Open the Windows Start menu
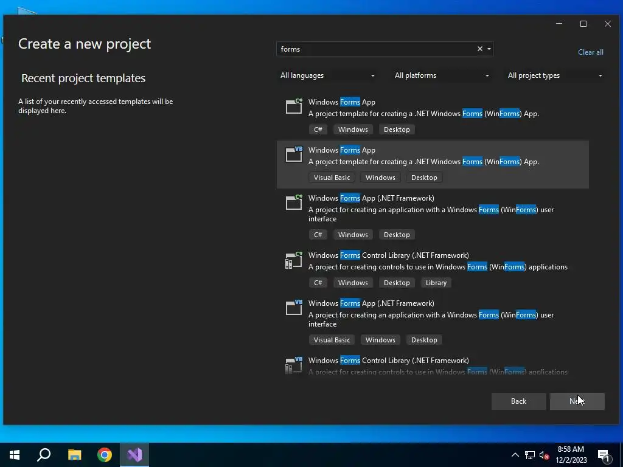Viewport: 623px width, 467px height. pyautogui.click(x=15, y=455)
